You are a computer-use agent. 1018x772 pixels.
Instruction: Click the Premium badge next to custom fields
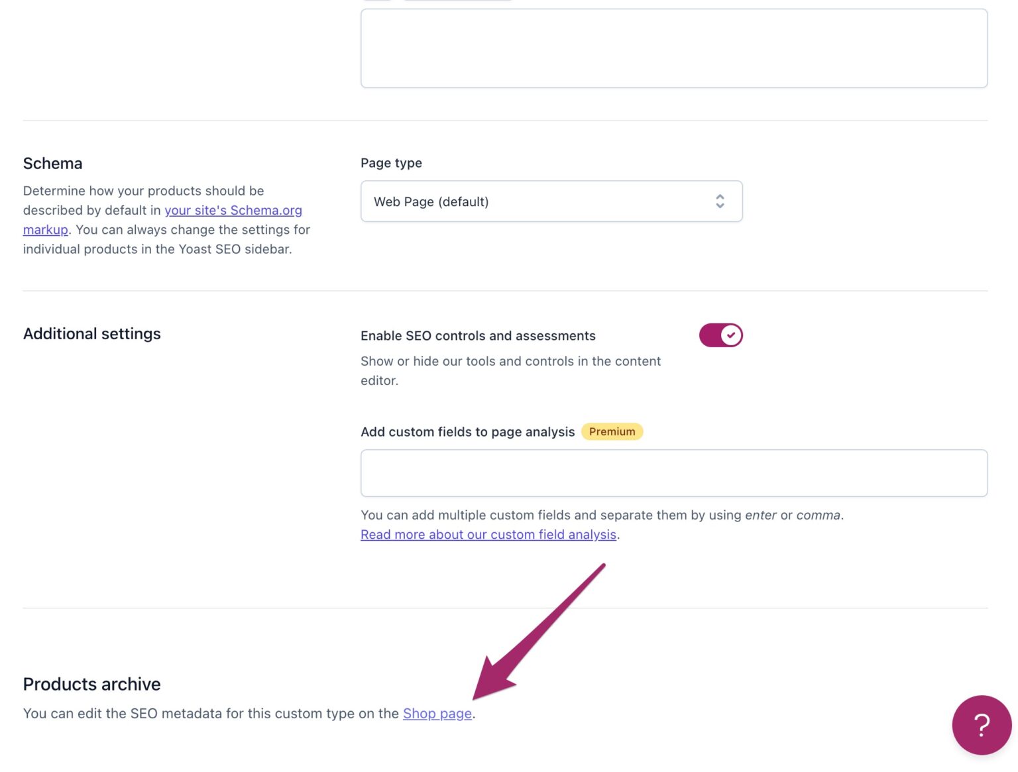pos(612,431)
